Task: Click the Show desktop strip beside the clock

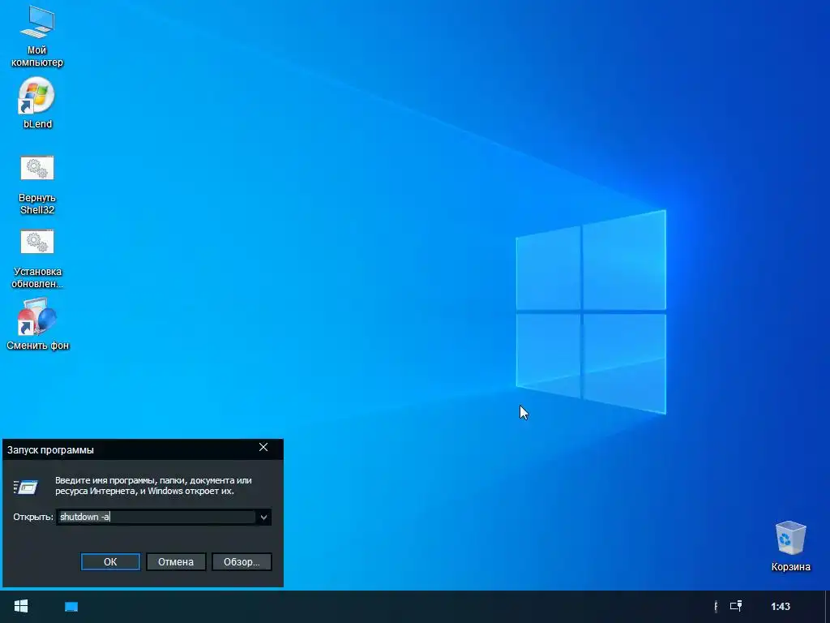Action: pyautogui.click(x=826, y=607)
